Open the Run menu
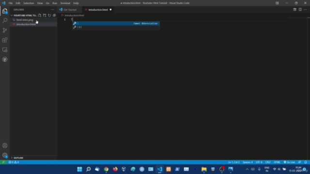The height and width of the screenshot is (174, 310). (55, 3)
